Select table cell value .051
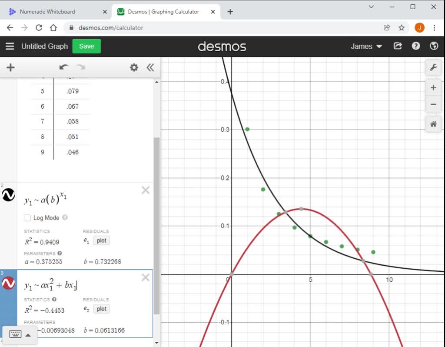Viewport: 445px width, 347px height. (x=73, y=137)
